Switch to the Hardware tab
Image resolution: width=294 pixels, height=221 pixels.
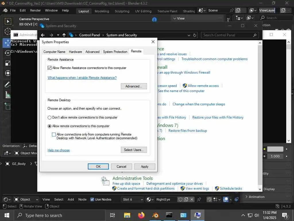(x=76, y=52)
